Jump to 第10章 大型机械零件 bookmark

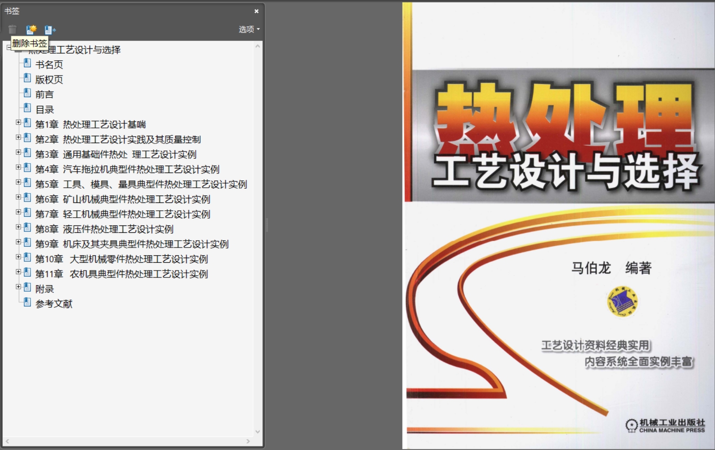click(121, 259)
